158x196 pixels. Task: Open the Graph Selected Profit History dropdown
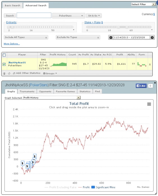[52, 98]
